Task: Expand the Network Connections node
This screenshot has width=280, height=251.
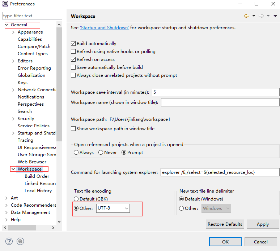Action: [13, 90]
